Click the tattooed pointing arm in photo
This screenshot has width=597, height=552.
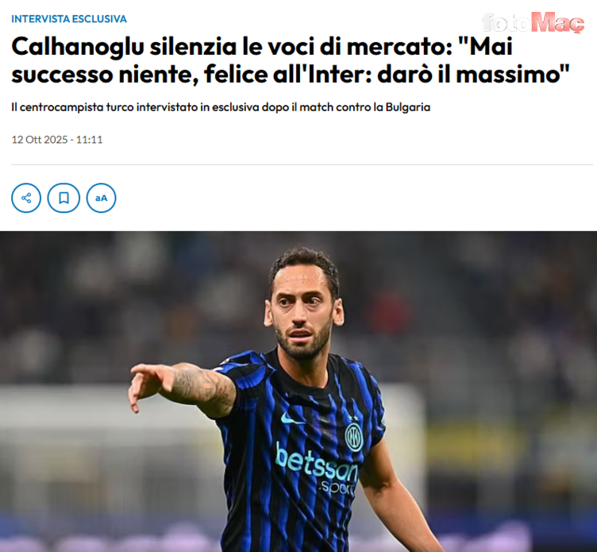[183, 387]
